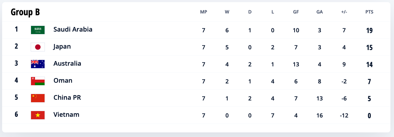
Task: Click the Australia flag icon
Action: 38,64
